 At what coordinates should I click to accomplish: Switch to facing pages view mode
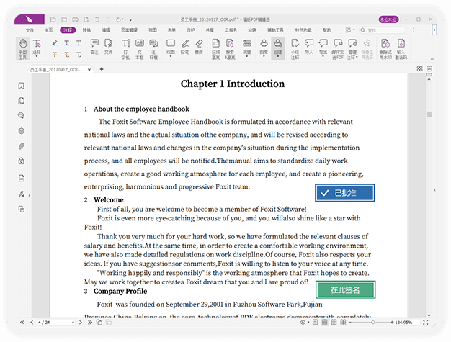point(334,322)
